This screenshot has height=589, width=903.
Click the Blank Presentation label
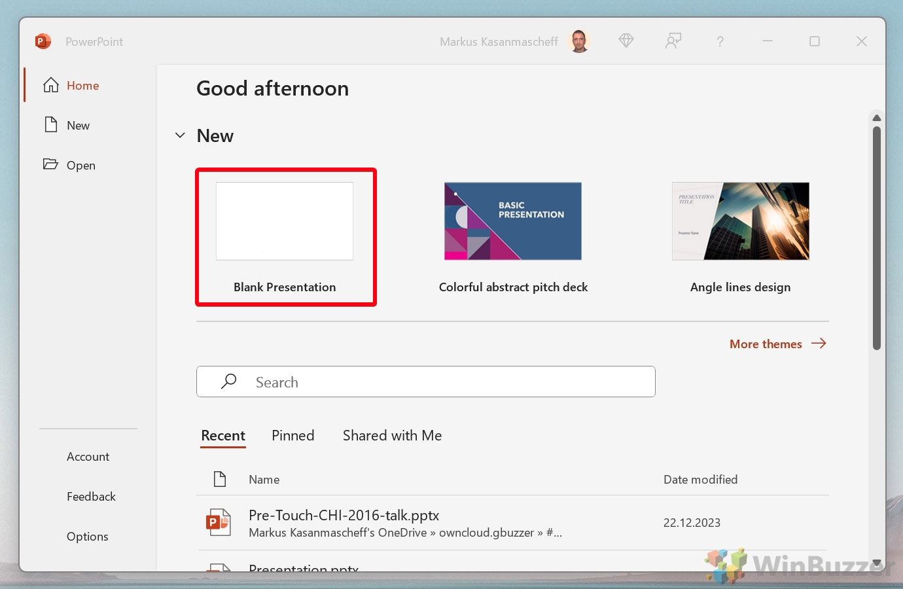tap(285, 287)
